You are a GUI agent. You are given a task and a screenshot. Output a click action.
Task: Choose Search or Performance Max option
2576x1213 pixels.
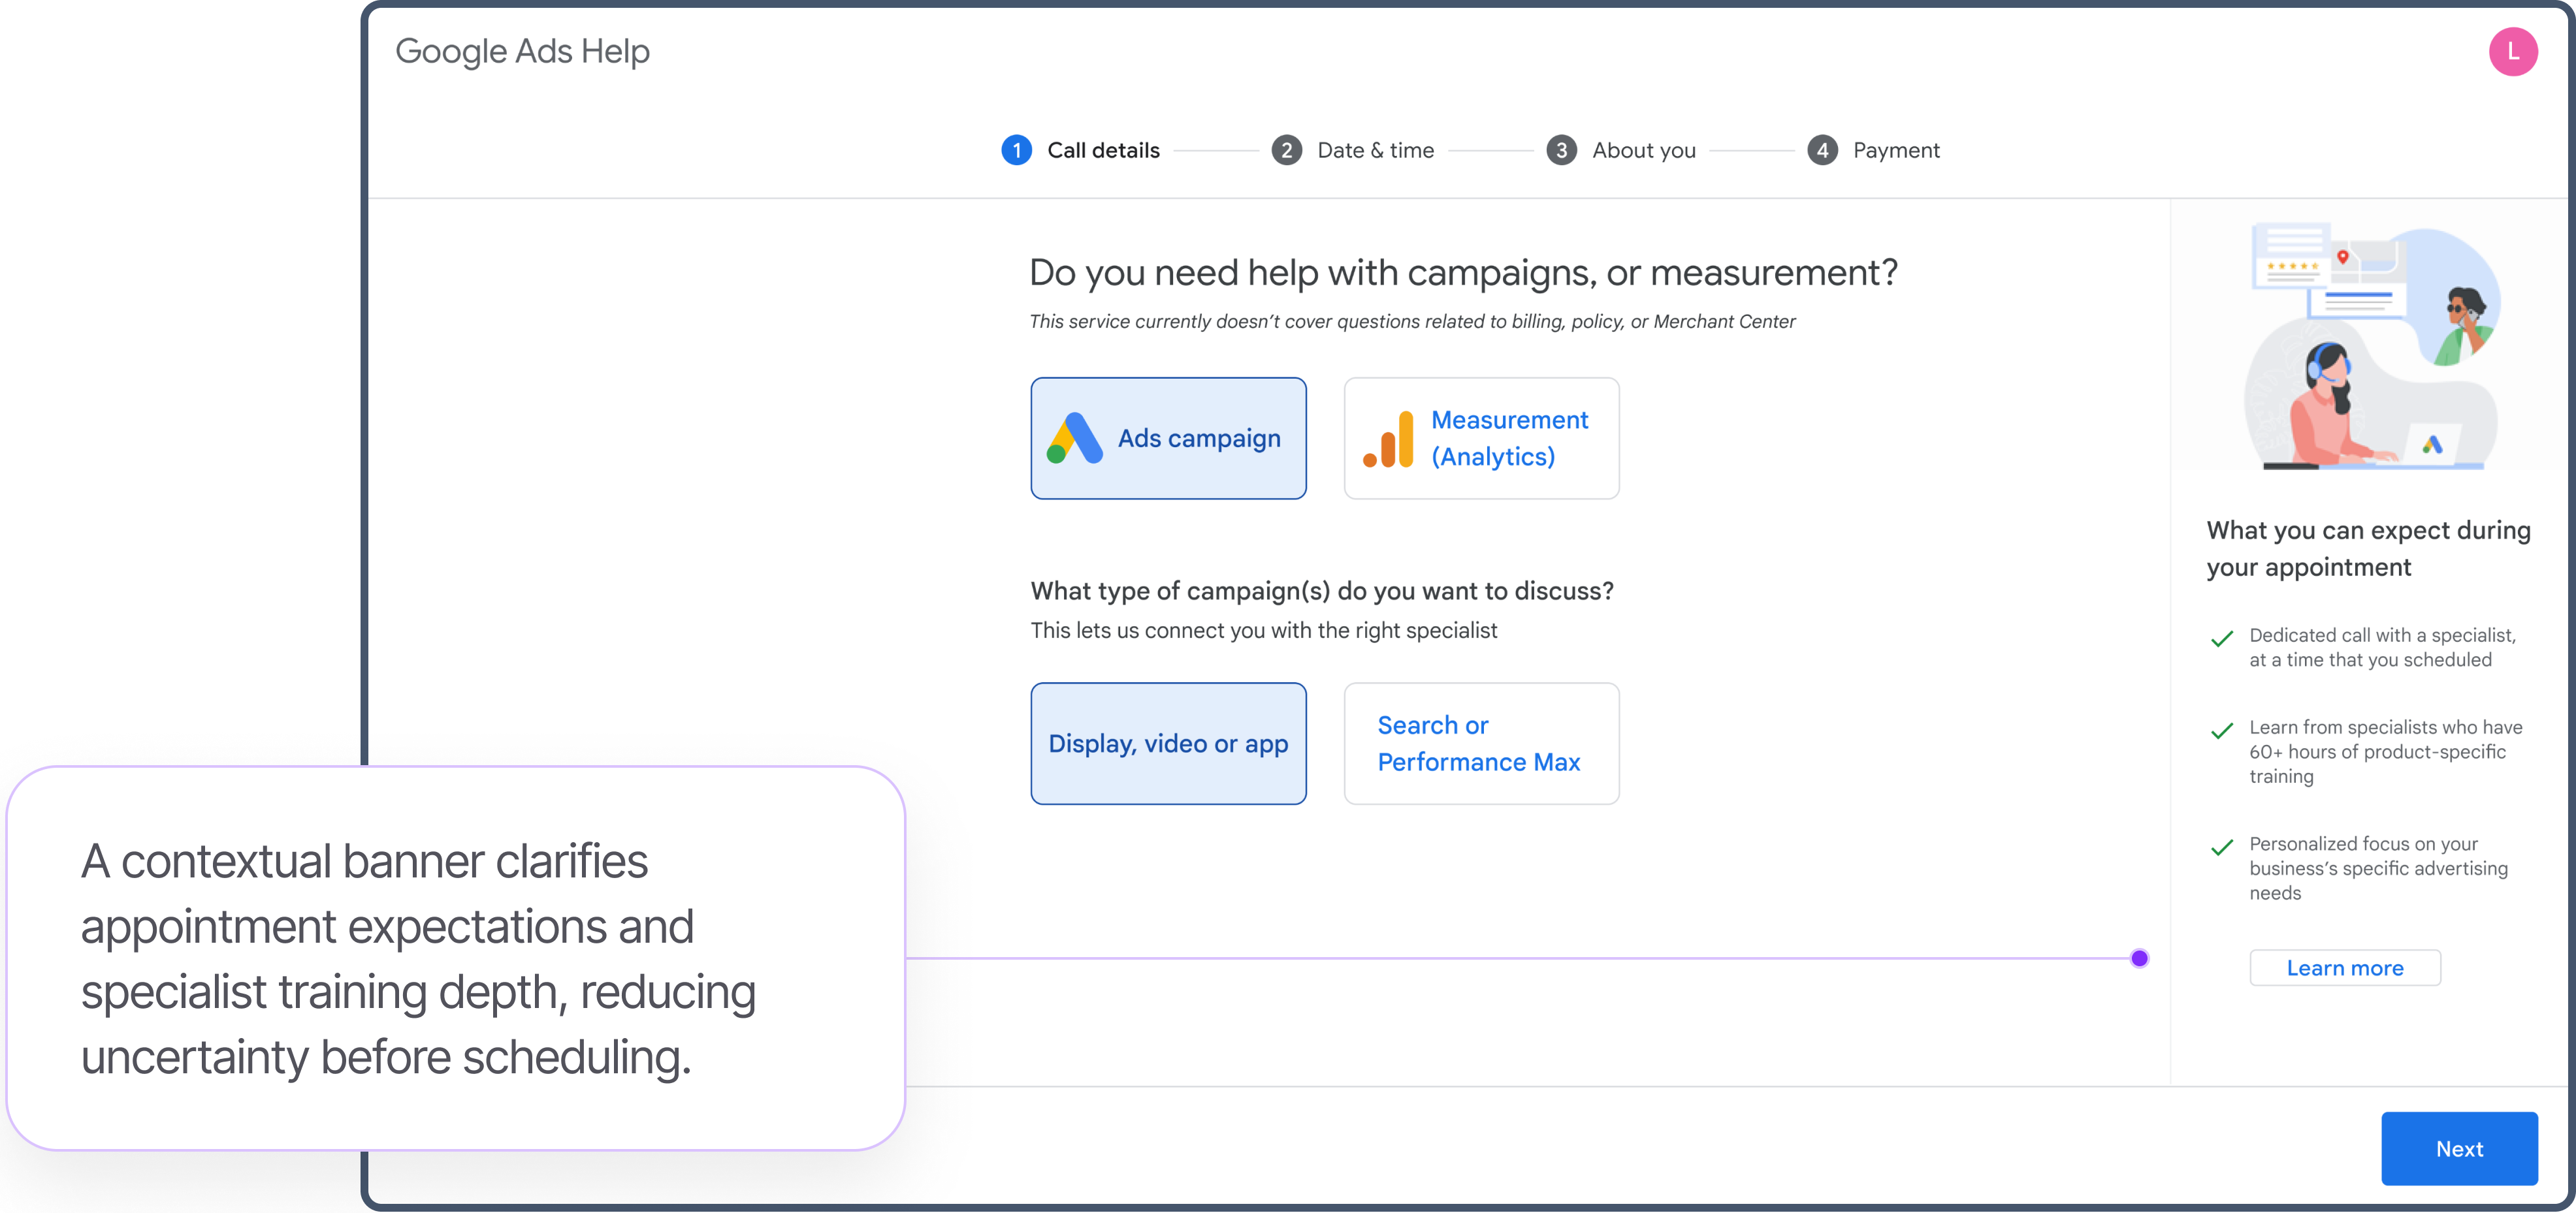(x=1480, y=744)
